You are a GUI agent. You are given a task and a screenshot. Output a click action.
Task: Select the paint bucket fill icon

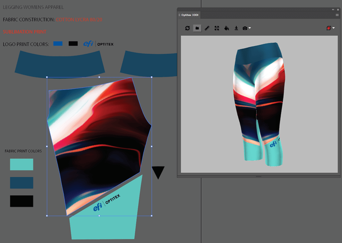226,28
